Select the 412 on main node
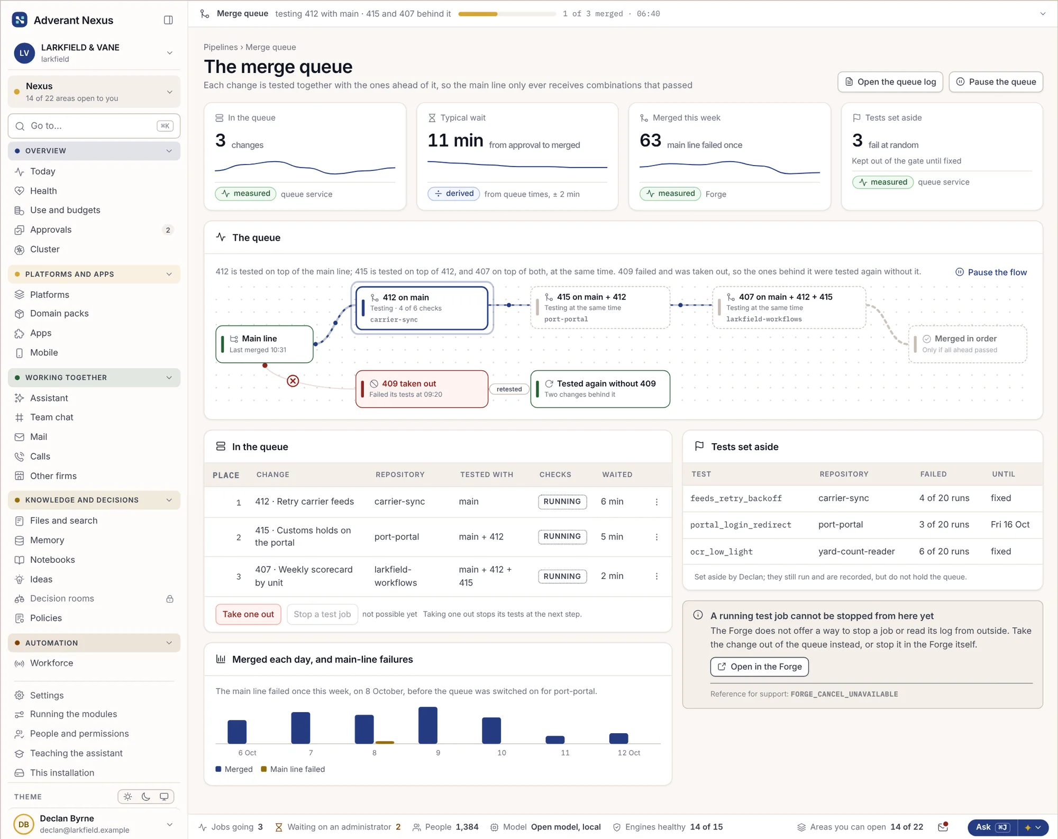Viewport: 1058px width, 839px height. pos(422,308)
